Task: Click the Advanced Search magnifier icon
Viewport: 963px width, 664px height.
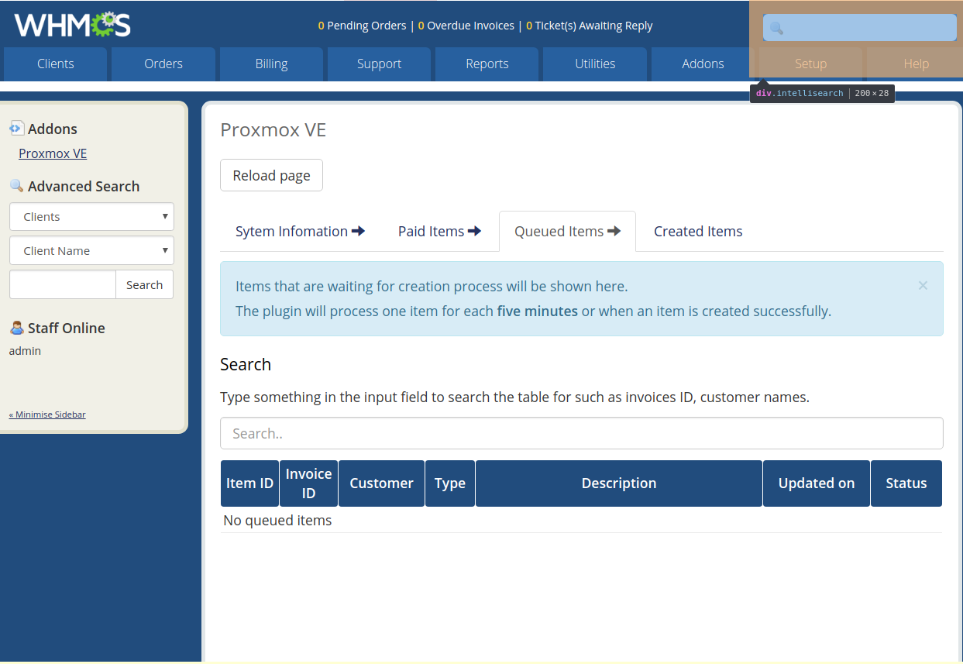Action: pyautogui.click(x=16, y=186)
